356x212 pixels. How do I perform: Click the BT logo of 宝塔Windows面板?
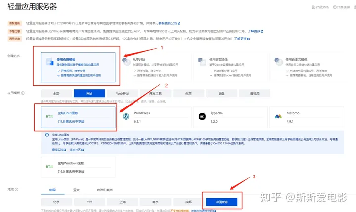[x=49, y=167]
